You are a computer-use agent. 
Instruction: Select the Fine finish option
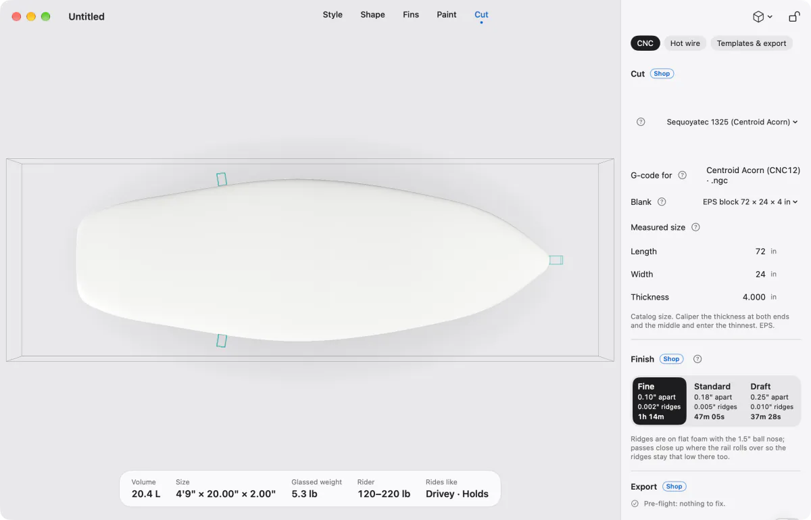[660, 401]
